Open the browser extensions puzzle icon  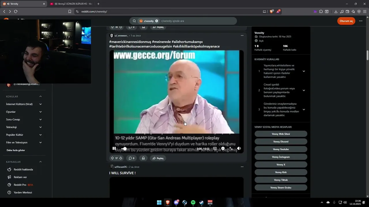point(321,11)
